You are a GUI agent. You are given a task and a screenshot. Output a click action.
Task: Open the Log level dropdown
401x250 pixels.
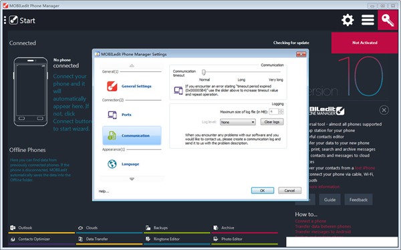click(237, 122)
